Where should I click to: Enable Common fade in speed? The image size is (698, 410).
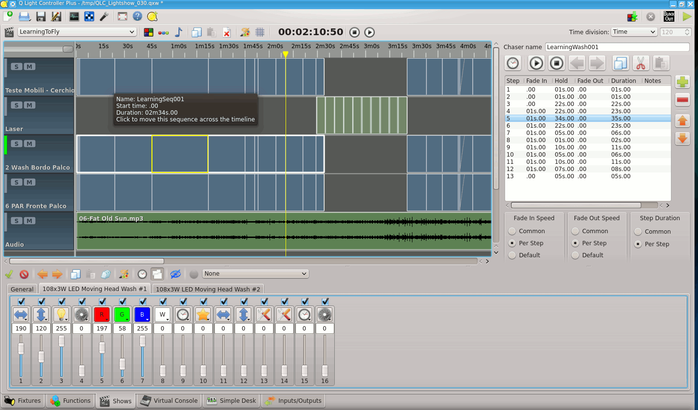coord(512,231)
